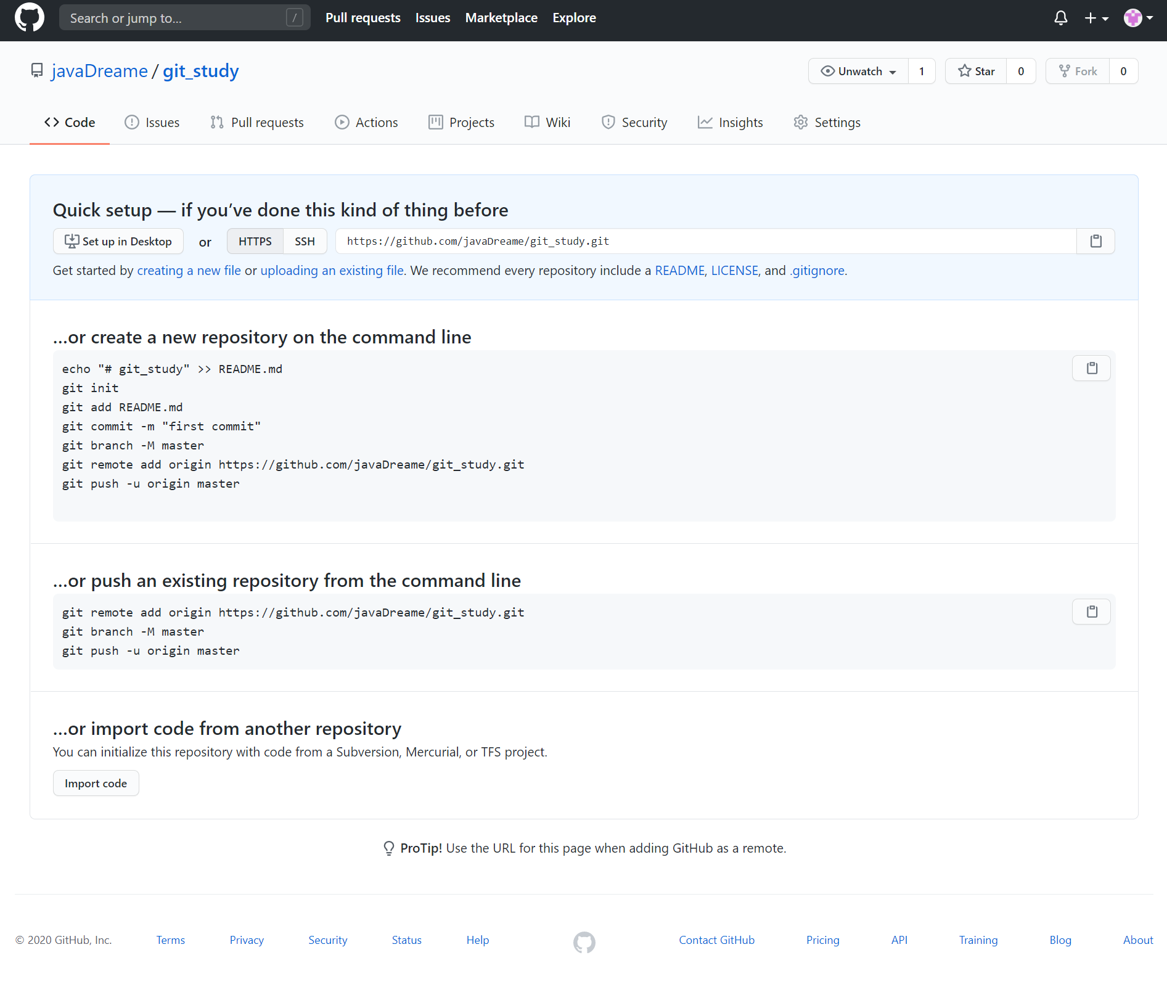Open the repository Security tab
The image size is (1167, 1000).
634,122
